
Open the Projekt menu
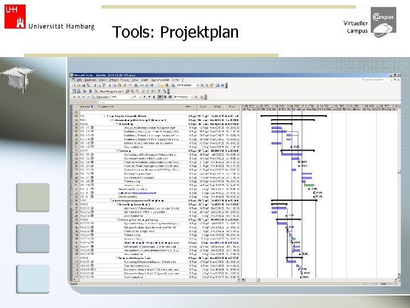point(145,80)
